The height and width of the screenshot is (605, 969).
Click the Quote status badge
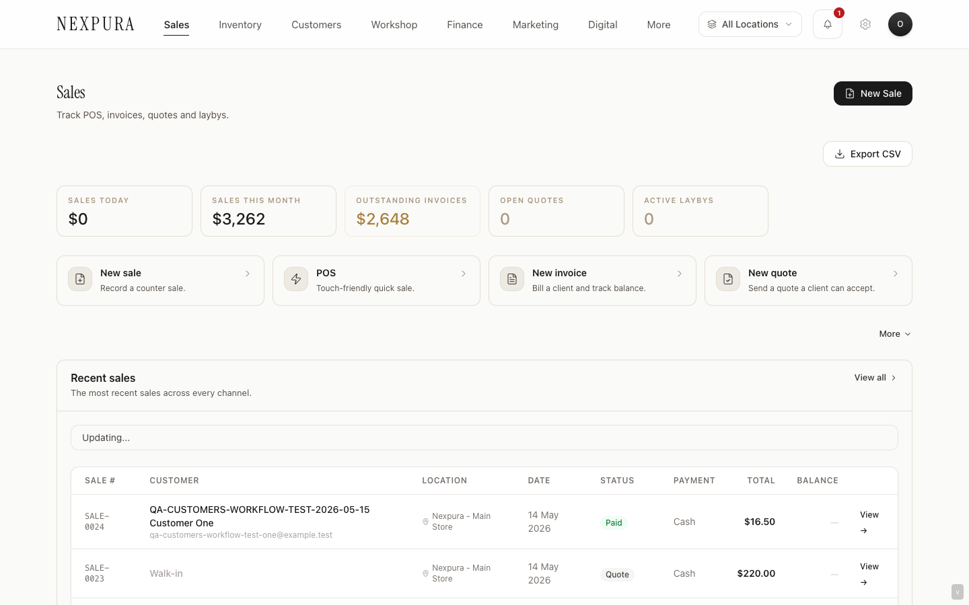[x=617, y=574]
